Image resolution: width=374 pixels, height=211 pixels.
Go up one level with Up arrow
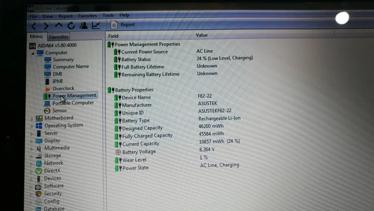59,25
